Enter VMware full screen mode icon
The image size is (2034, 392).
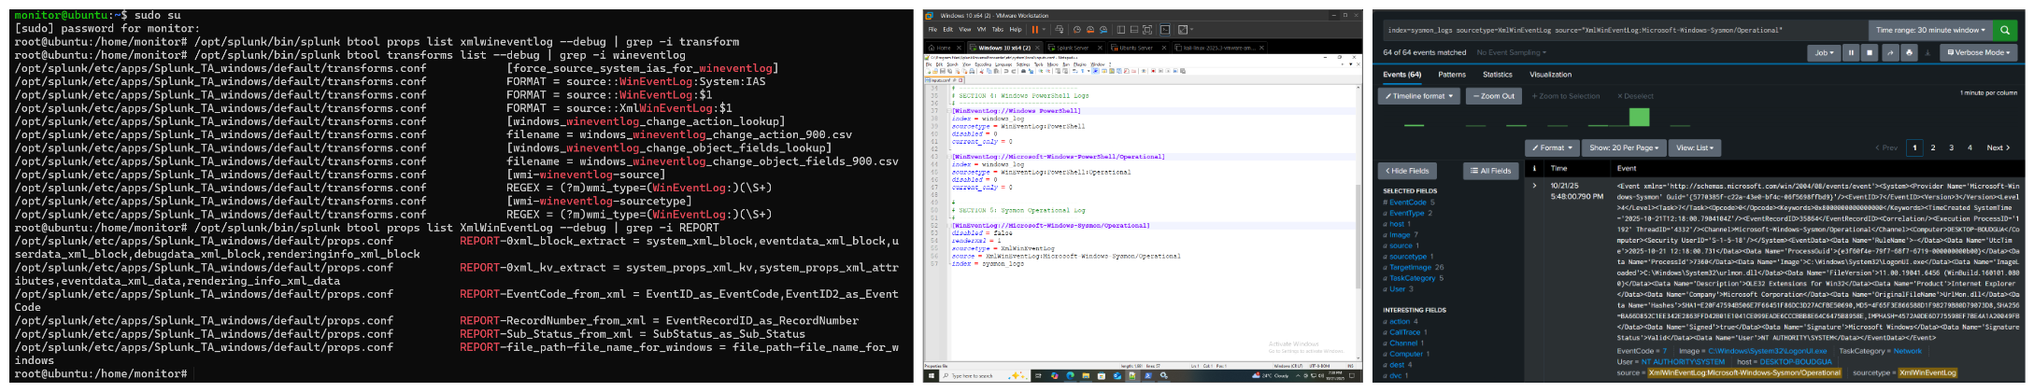[1148, 30]
